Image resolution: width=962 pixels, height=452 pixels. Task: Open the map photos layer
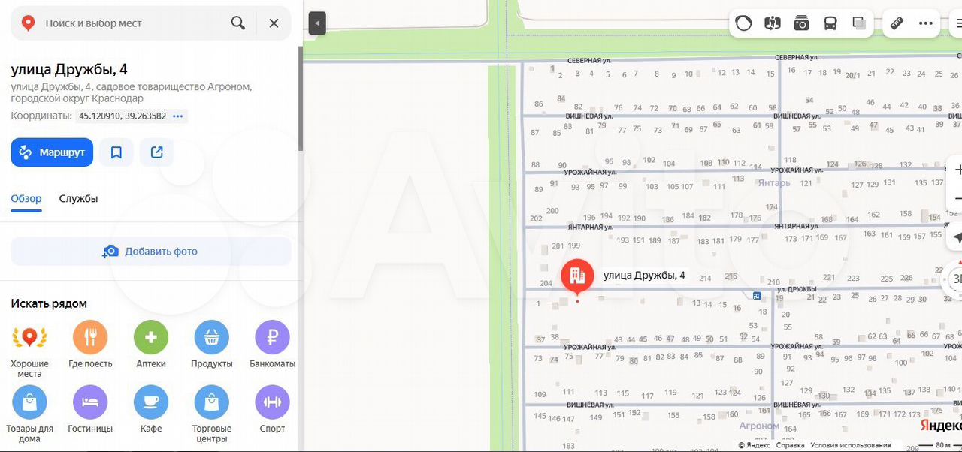point(801,23)
